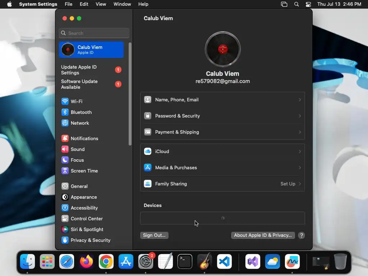
Task: Focus the Search field in sidebar
Action: click(x=94, y=33)
